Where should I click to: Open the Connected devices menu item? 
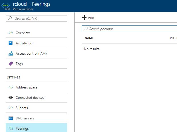(36, 97)
